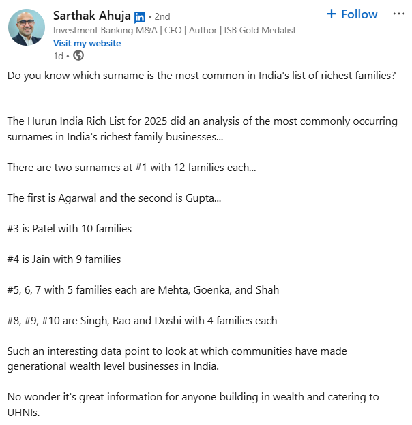Click the Agarwal and Gupta line
412x425 pixels.
115,198
